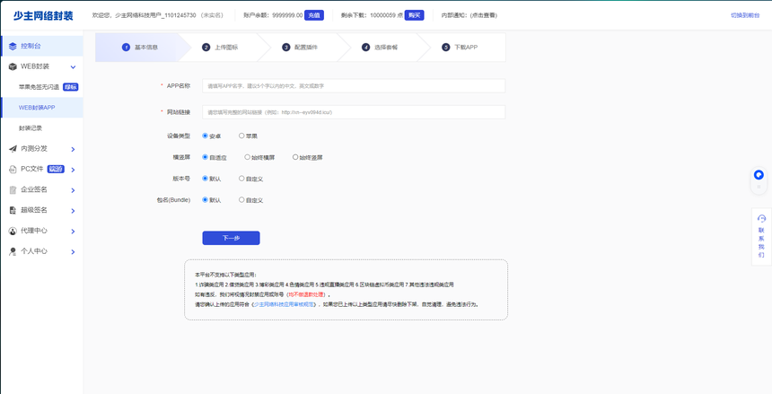Screen dimensions: 772x394
Task: Select 自定义 for 包名(Bundle)
Action: [x=242, y=200]
